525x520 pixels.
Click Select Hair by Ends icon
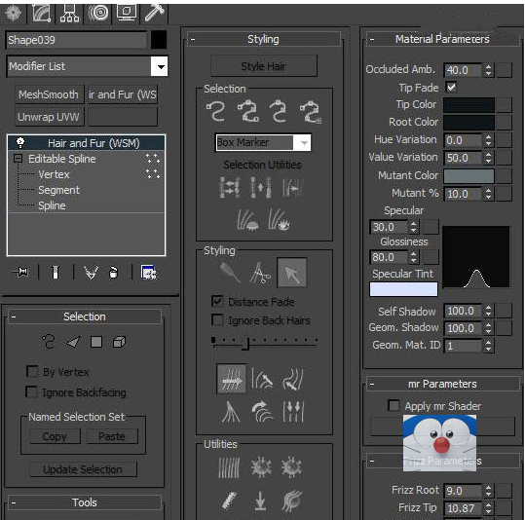click(216, 111)
